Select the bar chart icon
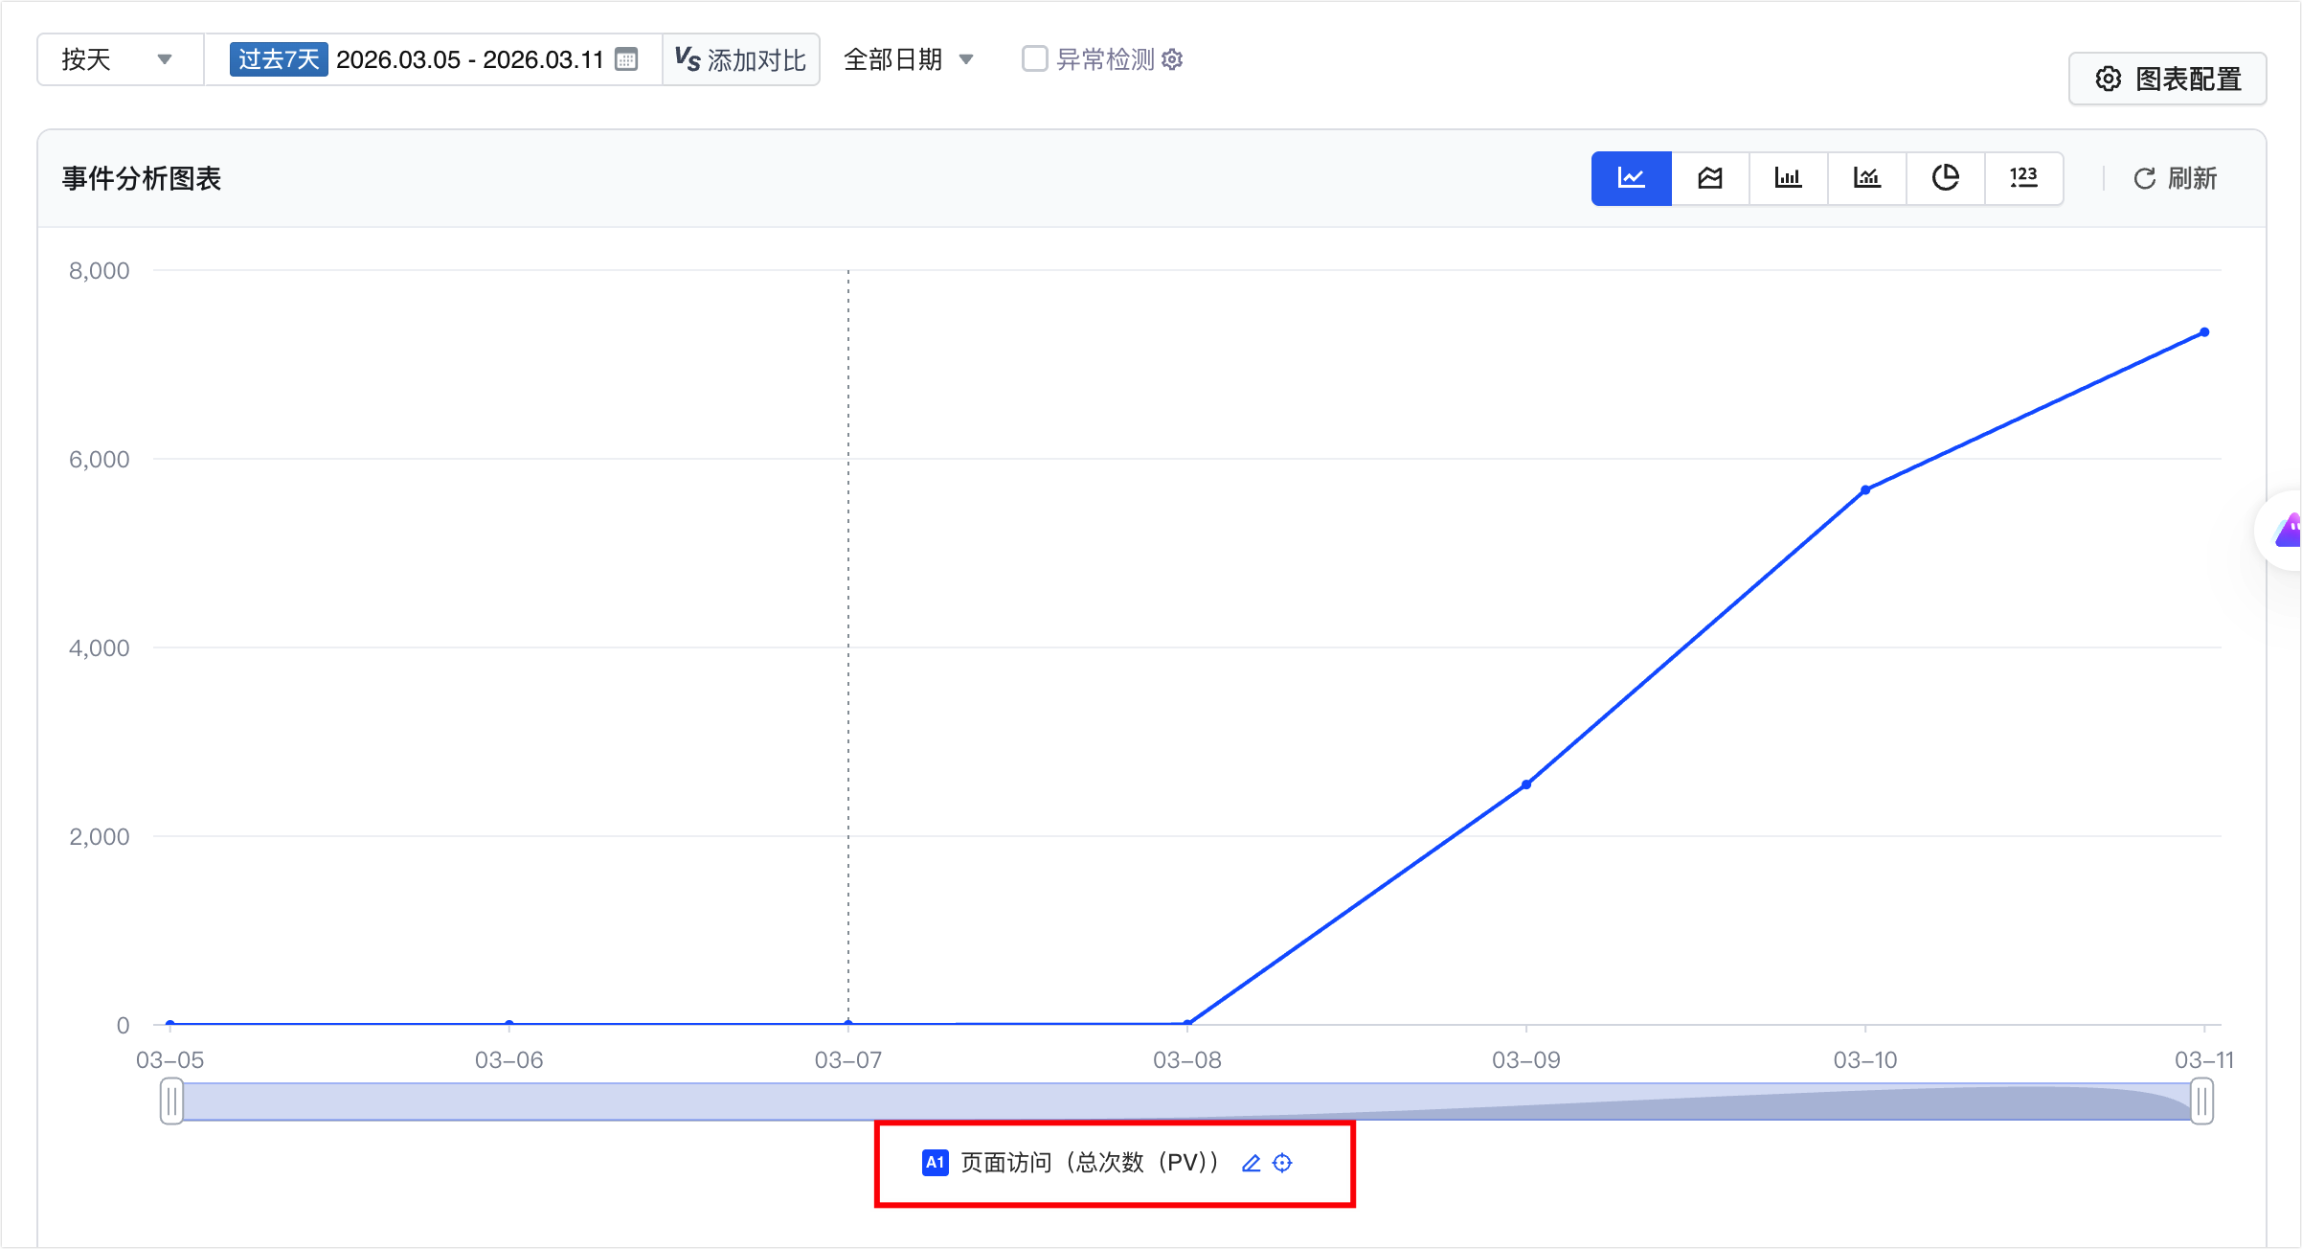This screenshot has width=2302, height=1249. pyautogui.click(x=1788, y=178)
